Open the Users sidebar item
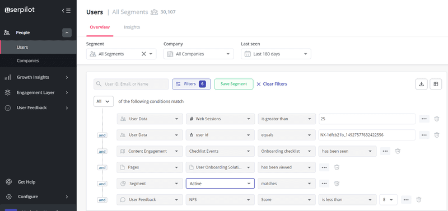 pos(38,47)
